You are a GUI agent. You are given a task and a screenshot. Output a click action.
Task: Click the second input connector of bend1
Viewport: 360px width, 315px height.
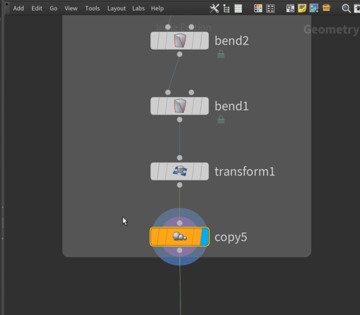[x=191, y=92]
